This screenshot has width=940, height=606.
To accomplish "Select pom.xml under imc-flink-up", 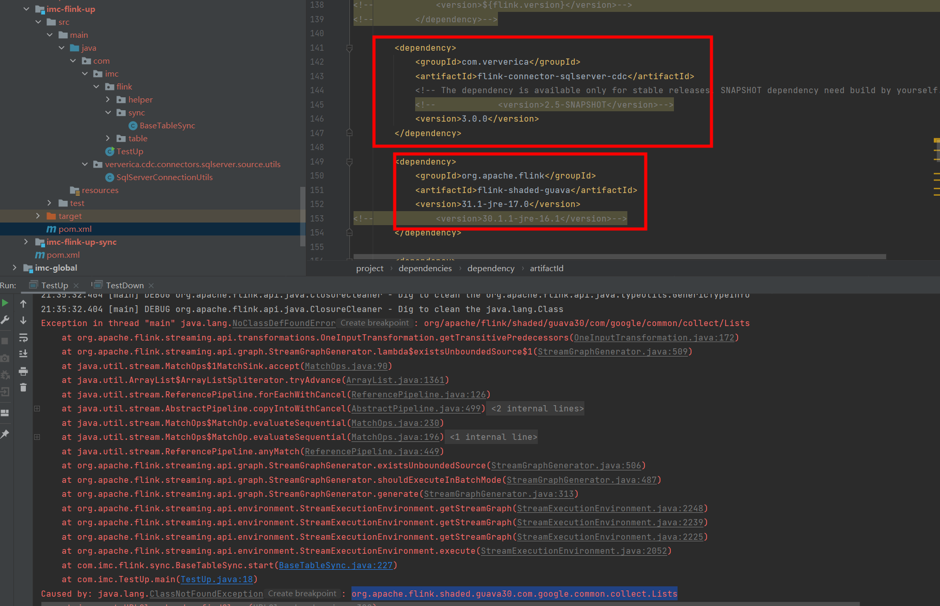I will 75,229.
